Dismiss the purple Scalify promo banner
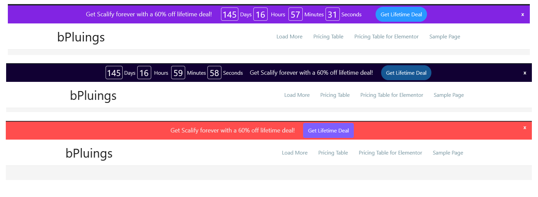Viewport: 538px width, 197px height. [x=522, y=14]
